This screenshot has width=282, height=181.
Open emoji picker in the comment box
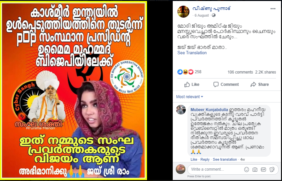coord(246,169)
